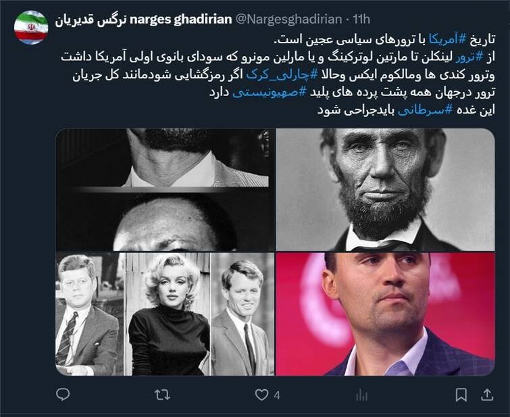Click the reply speech bubble icon
510x417 pixels.
click(63, 395)
